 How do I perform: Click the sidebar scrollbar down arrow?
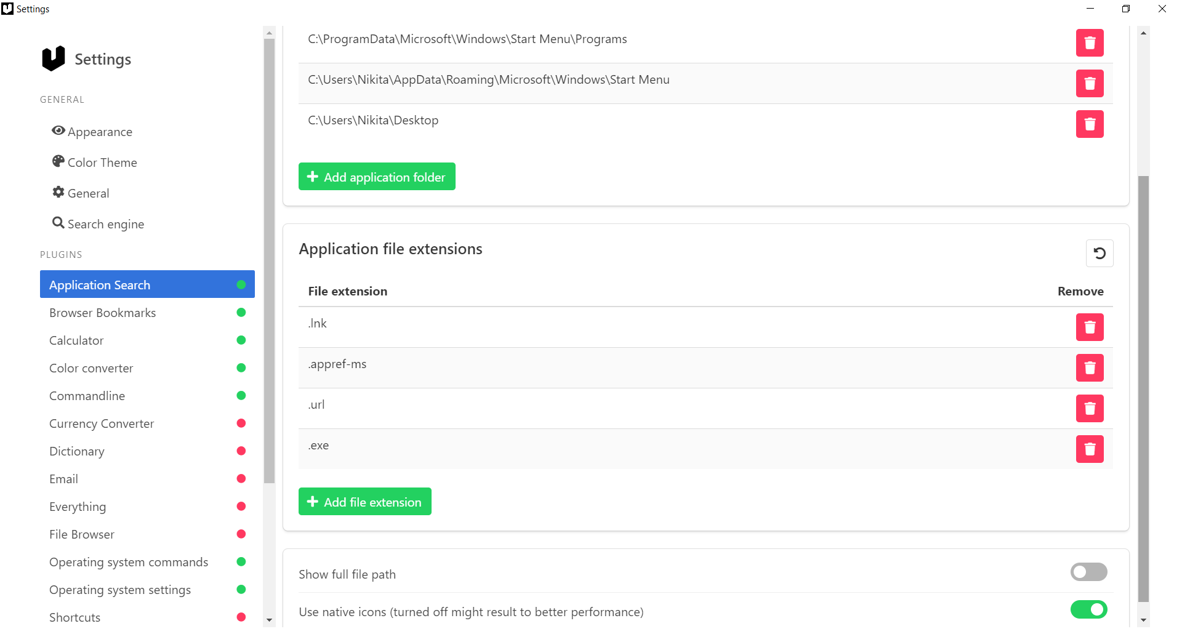(x=269, y=620)
